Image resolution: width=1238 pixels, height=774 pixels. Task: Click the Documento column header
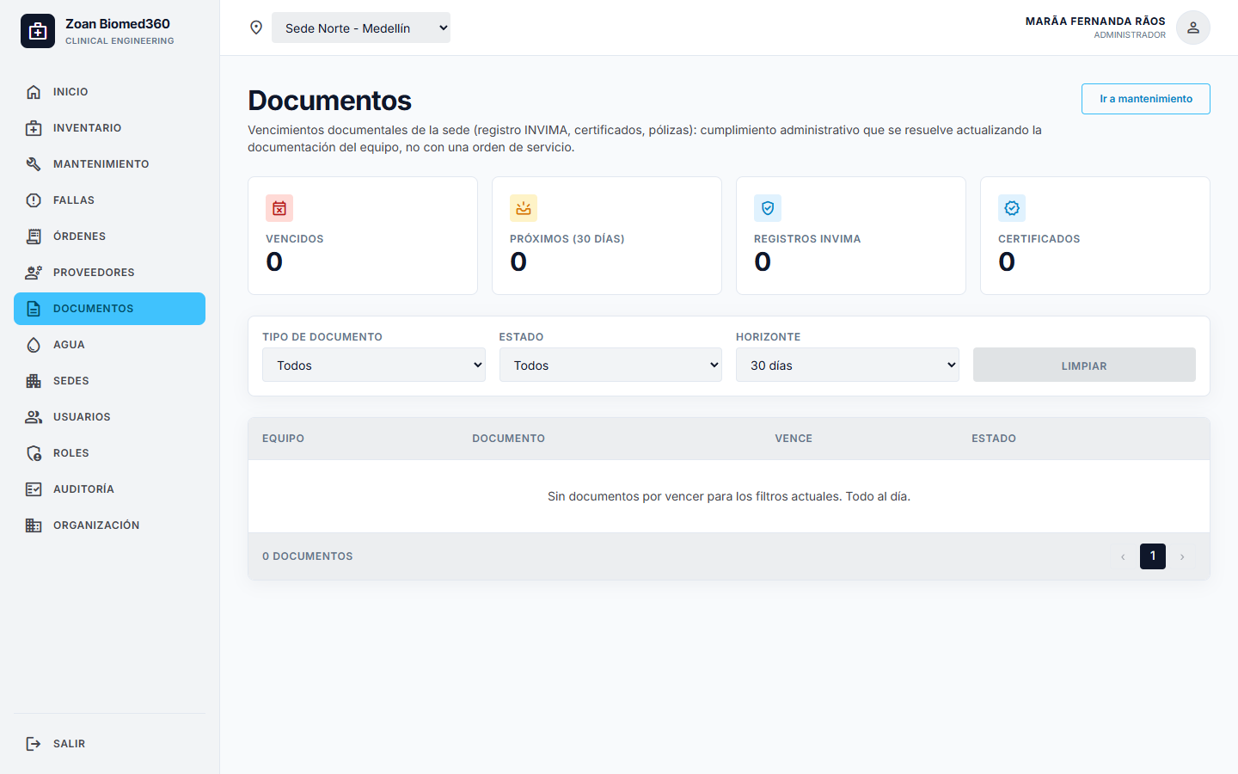point(508,439)
